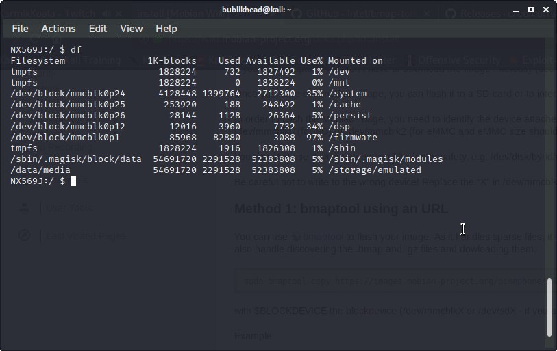Viewport: 557px width, 351px height.
Task: Click the '/system' mount point
Action: [347, 94]
